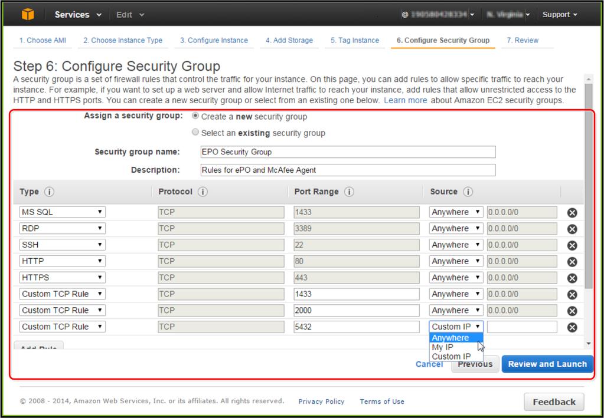Go to step 4 Add Storage
Image resolution: width=604 pixels, height=418 pixels.
[x=289, y=40]
